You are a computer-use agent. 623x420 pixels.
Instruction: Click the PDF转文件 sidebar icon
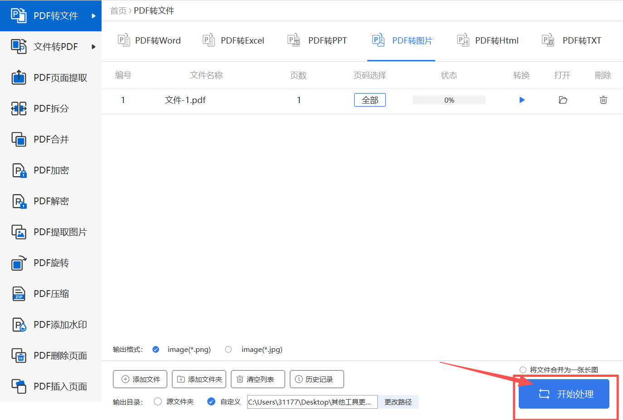pyautogui.click(x=19, y=15)
